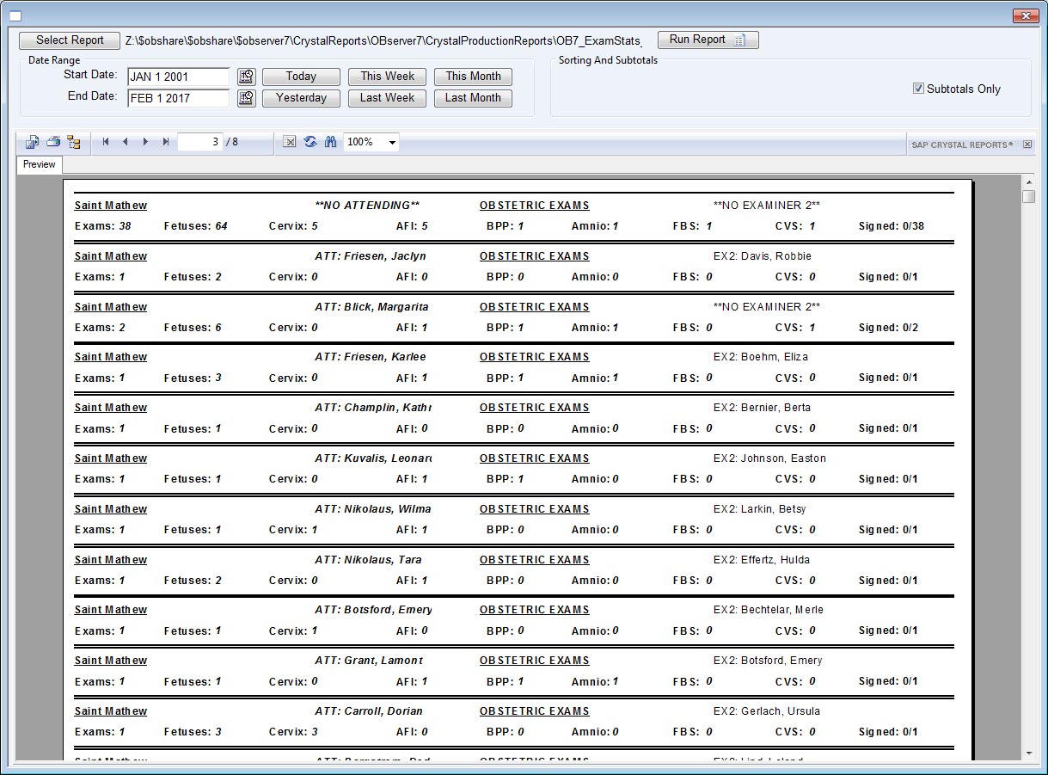Click EX2: Larkin, Betsy
1048x775 pixels.
coord(760,509)
